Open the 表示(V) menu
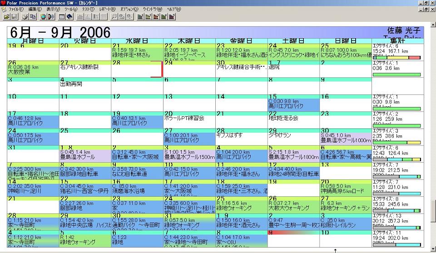The height and width of the screenshot is (253, 436). (x=53, y=9)
